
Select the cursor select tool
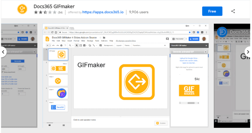[x=77, y=46]
